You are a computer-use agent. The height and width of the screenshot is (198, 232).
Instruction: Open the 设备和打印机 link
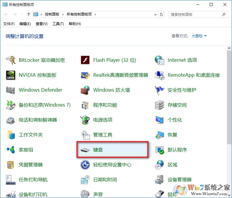33,195
